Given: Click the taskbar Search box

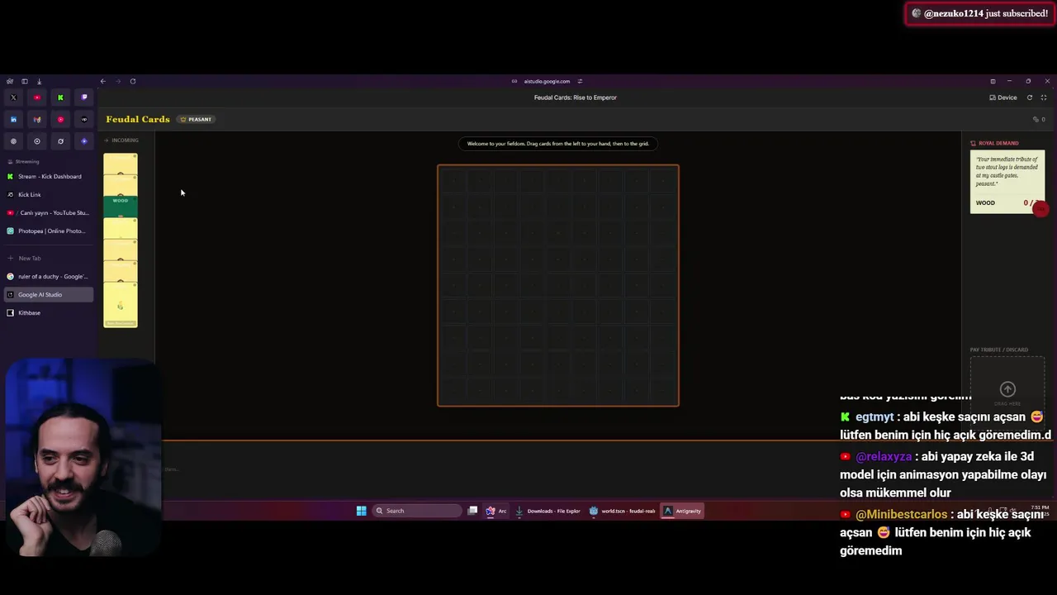Looking at the screenshot, I should (x=417, y=511).
